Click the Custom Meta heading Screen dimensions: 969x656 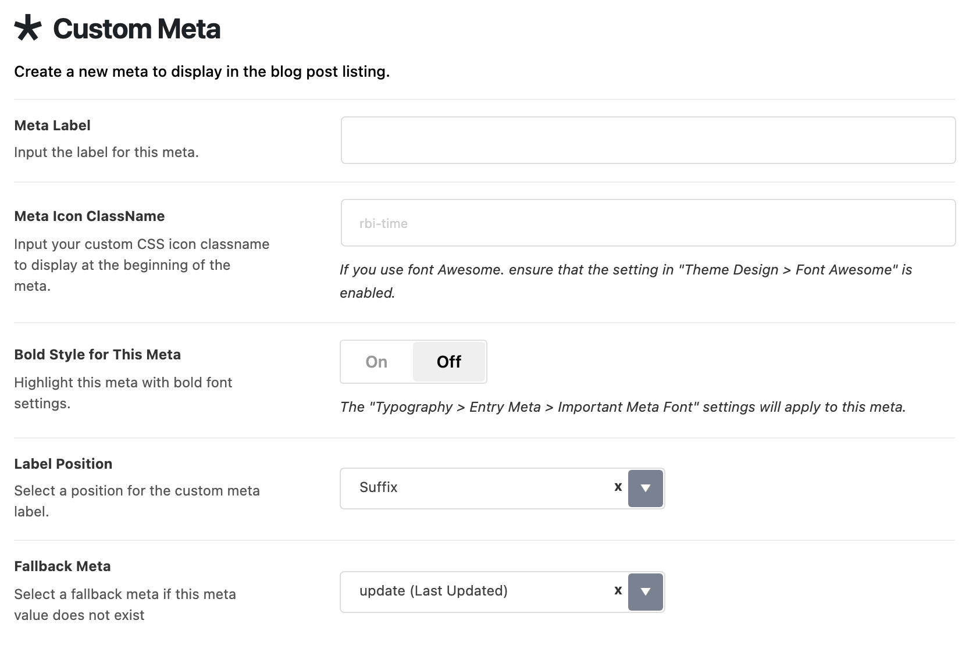point(137,29)
